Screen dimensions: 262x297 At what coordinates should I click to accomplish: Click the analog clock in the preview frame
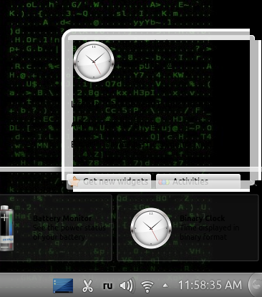point(94,62)
